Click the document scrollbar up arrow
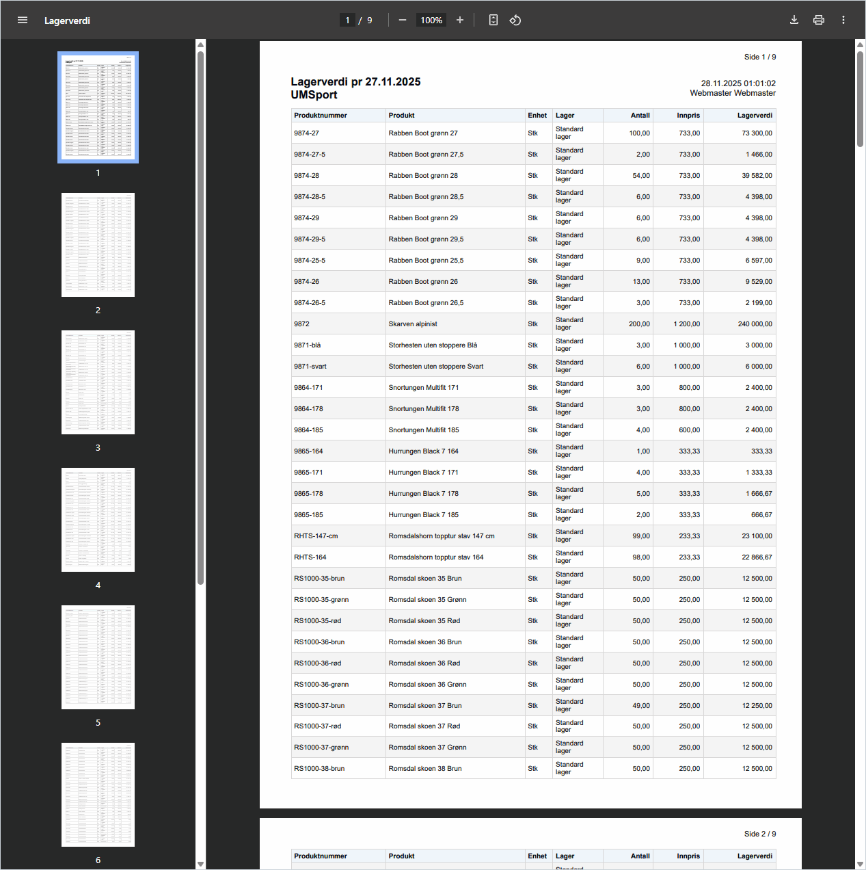 (860, 45)
